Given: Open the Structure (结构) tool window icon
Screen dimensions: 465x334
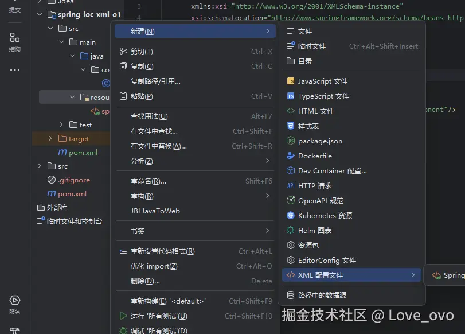Looking at the screenshot, I should (x=14, y=37).
